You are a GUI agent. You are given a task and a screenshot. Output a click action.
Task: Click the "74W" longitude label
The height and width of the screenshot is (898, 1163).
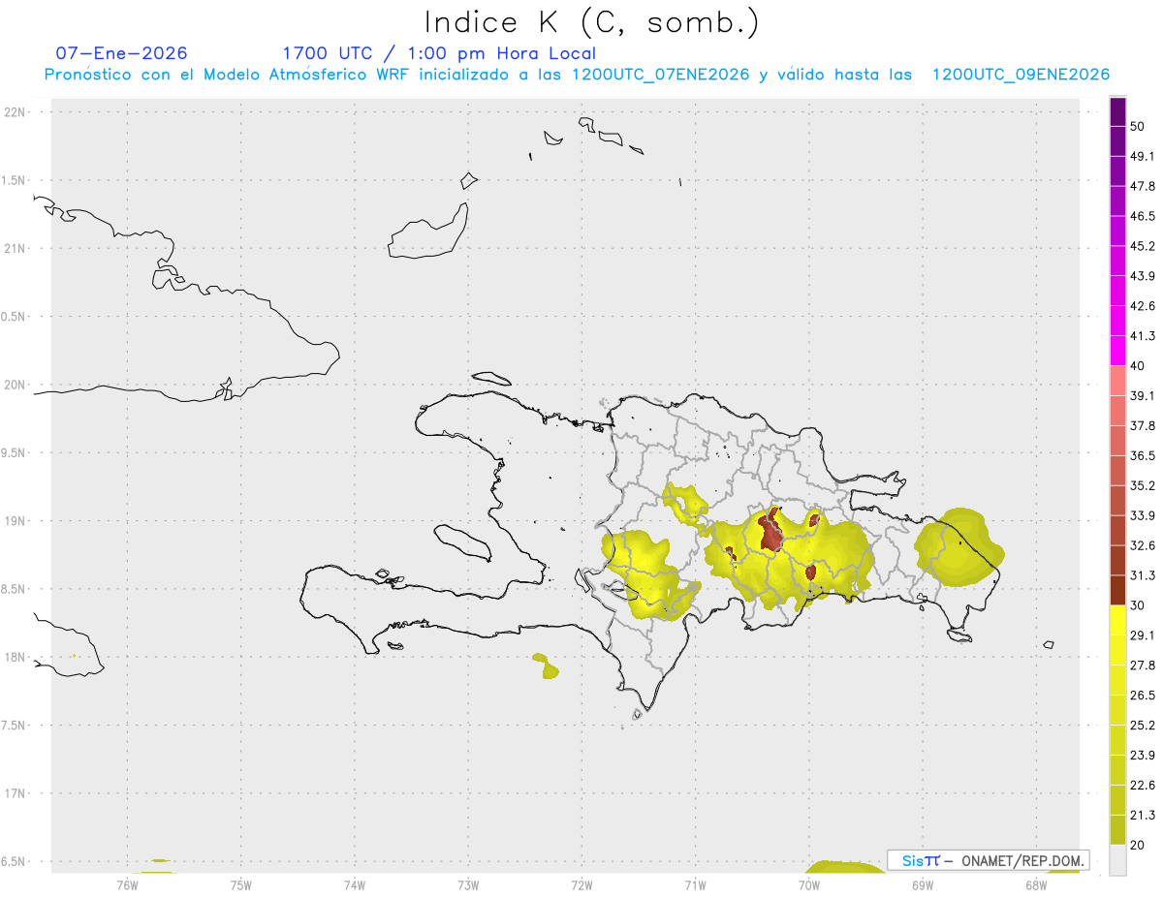pyautogui.click(x=355, y=884)
